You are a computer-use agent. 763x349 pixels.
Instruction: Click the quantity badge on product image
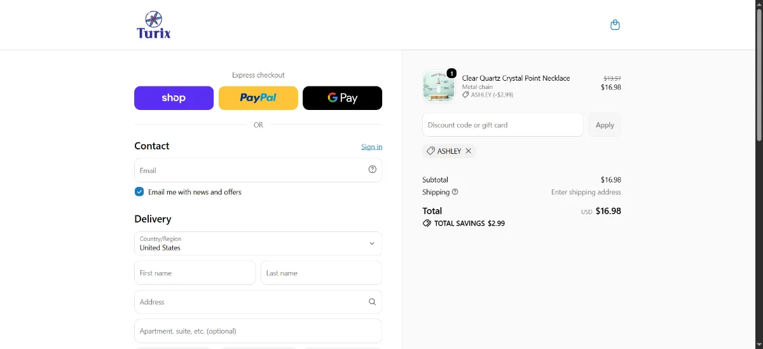pyautogui.click(x=451, y=73)
